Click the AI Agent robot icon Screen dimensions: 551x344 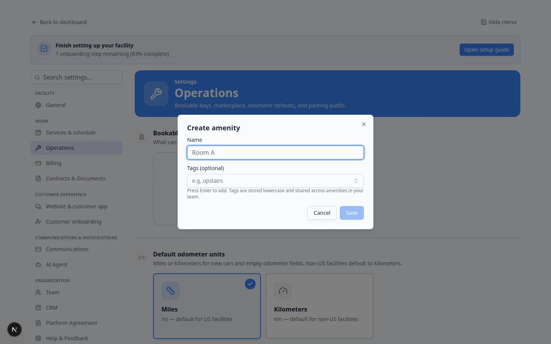point(38,264)
